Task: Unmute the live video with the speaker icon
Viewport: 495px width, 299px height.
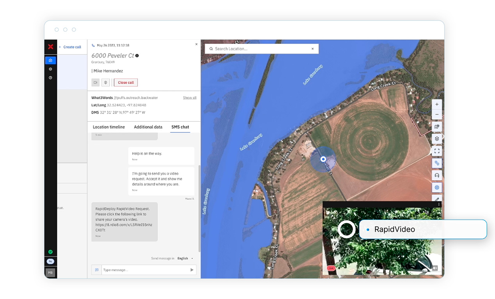Action: [435, 268]
